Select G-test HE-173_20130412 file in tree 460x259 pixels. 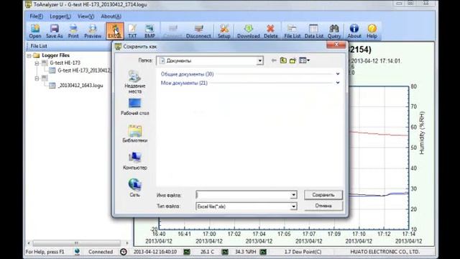[x=80, y=71]
